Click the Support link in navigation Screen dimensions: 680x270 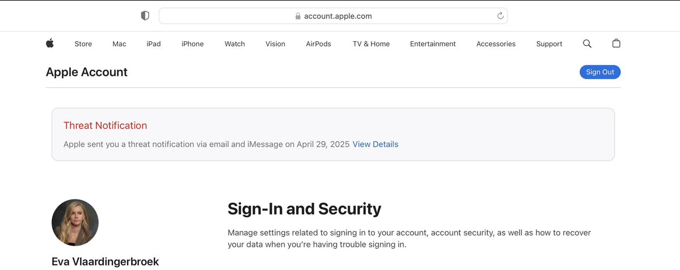549,44
